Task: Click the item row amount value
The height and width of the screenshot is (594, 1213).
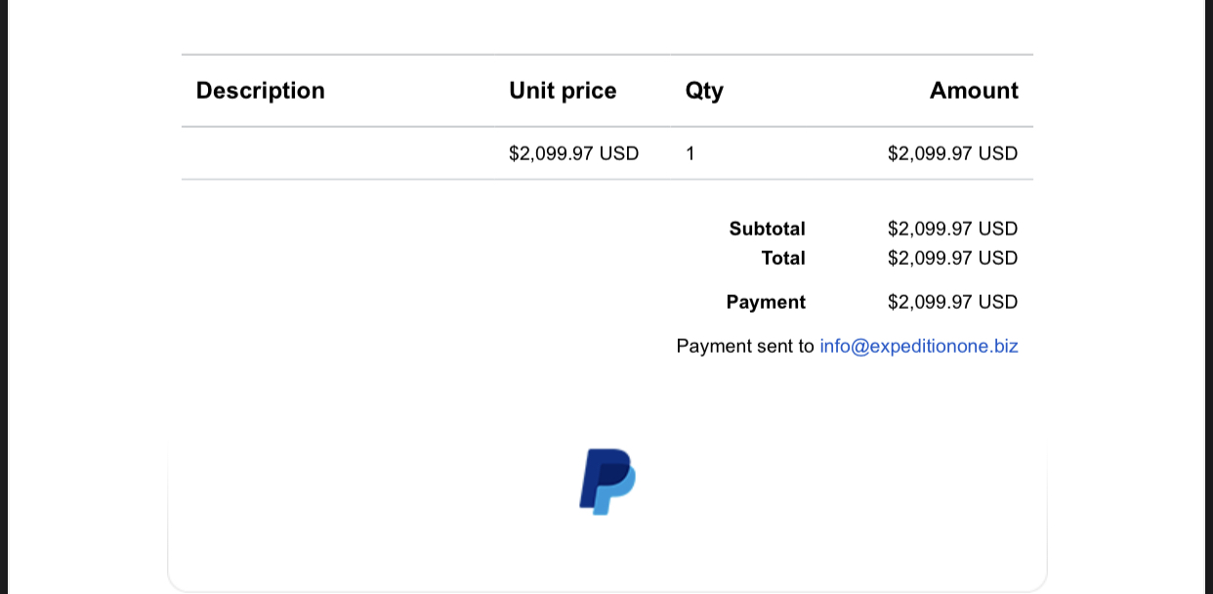Action: click(x=953, y=153)
